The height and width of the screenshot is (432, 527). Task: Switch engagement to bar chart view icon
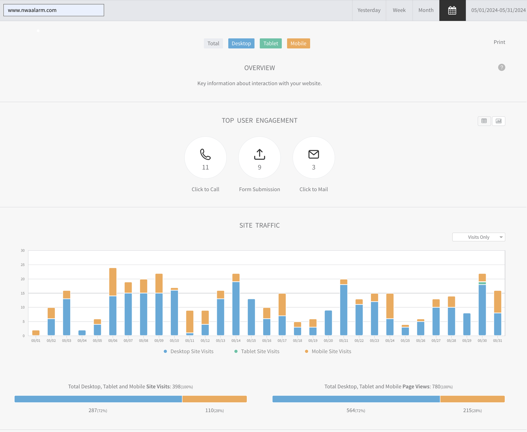click(498, 121)
